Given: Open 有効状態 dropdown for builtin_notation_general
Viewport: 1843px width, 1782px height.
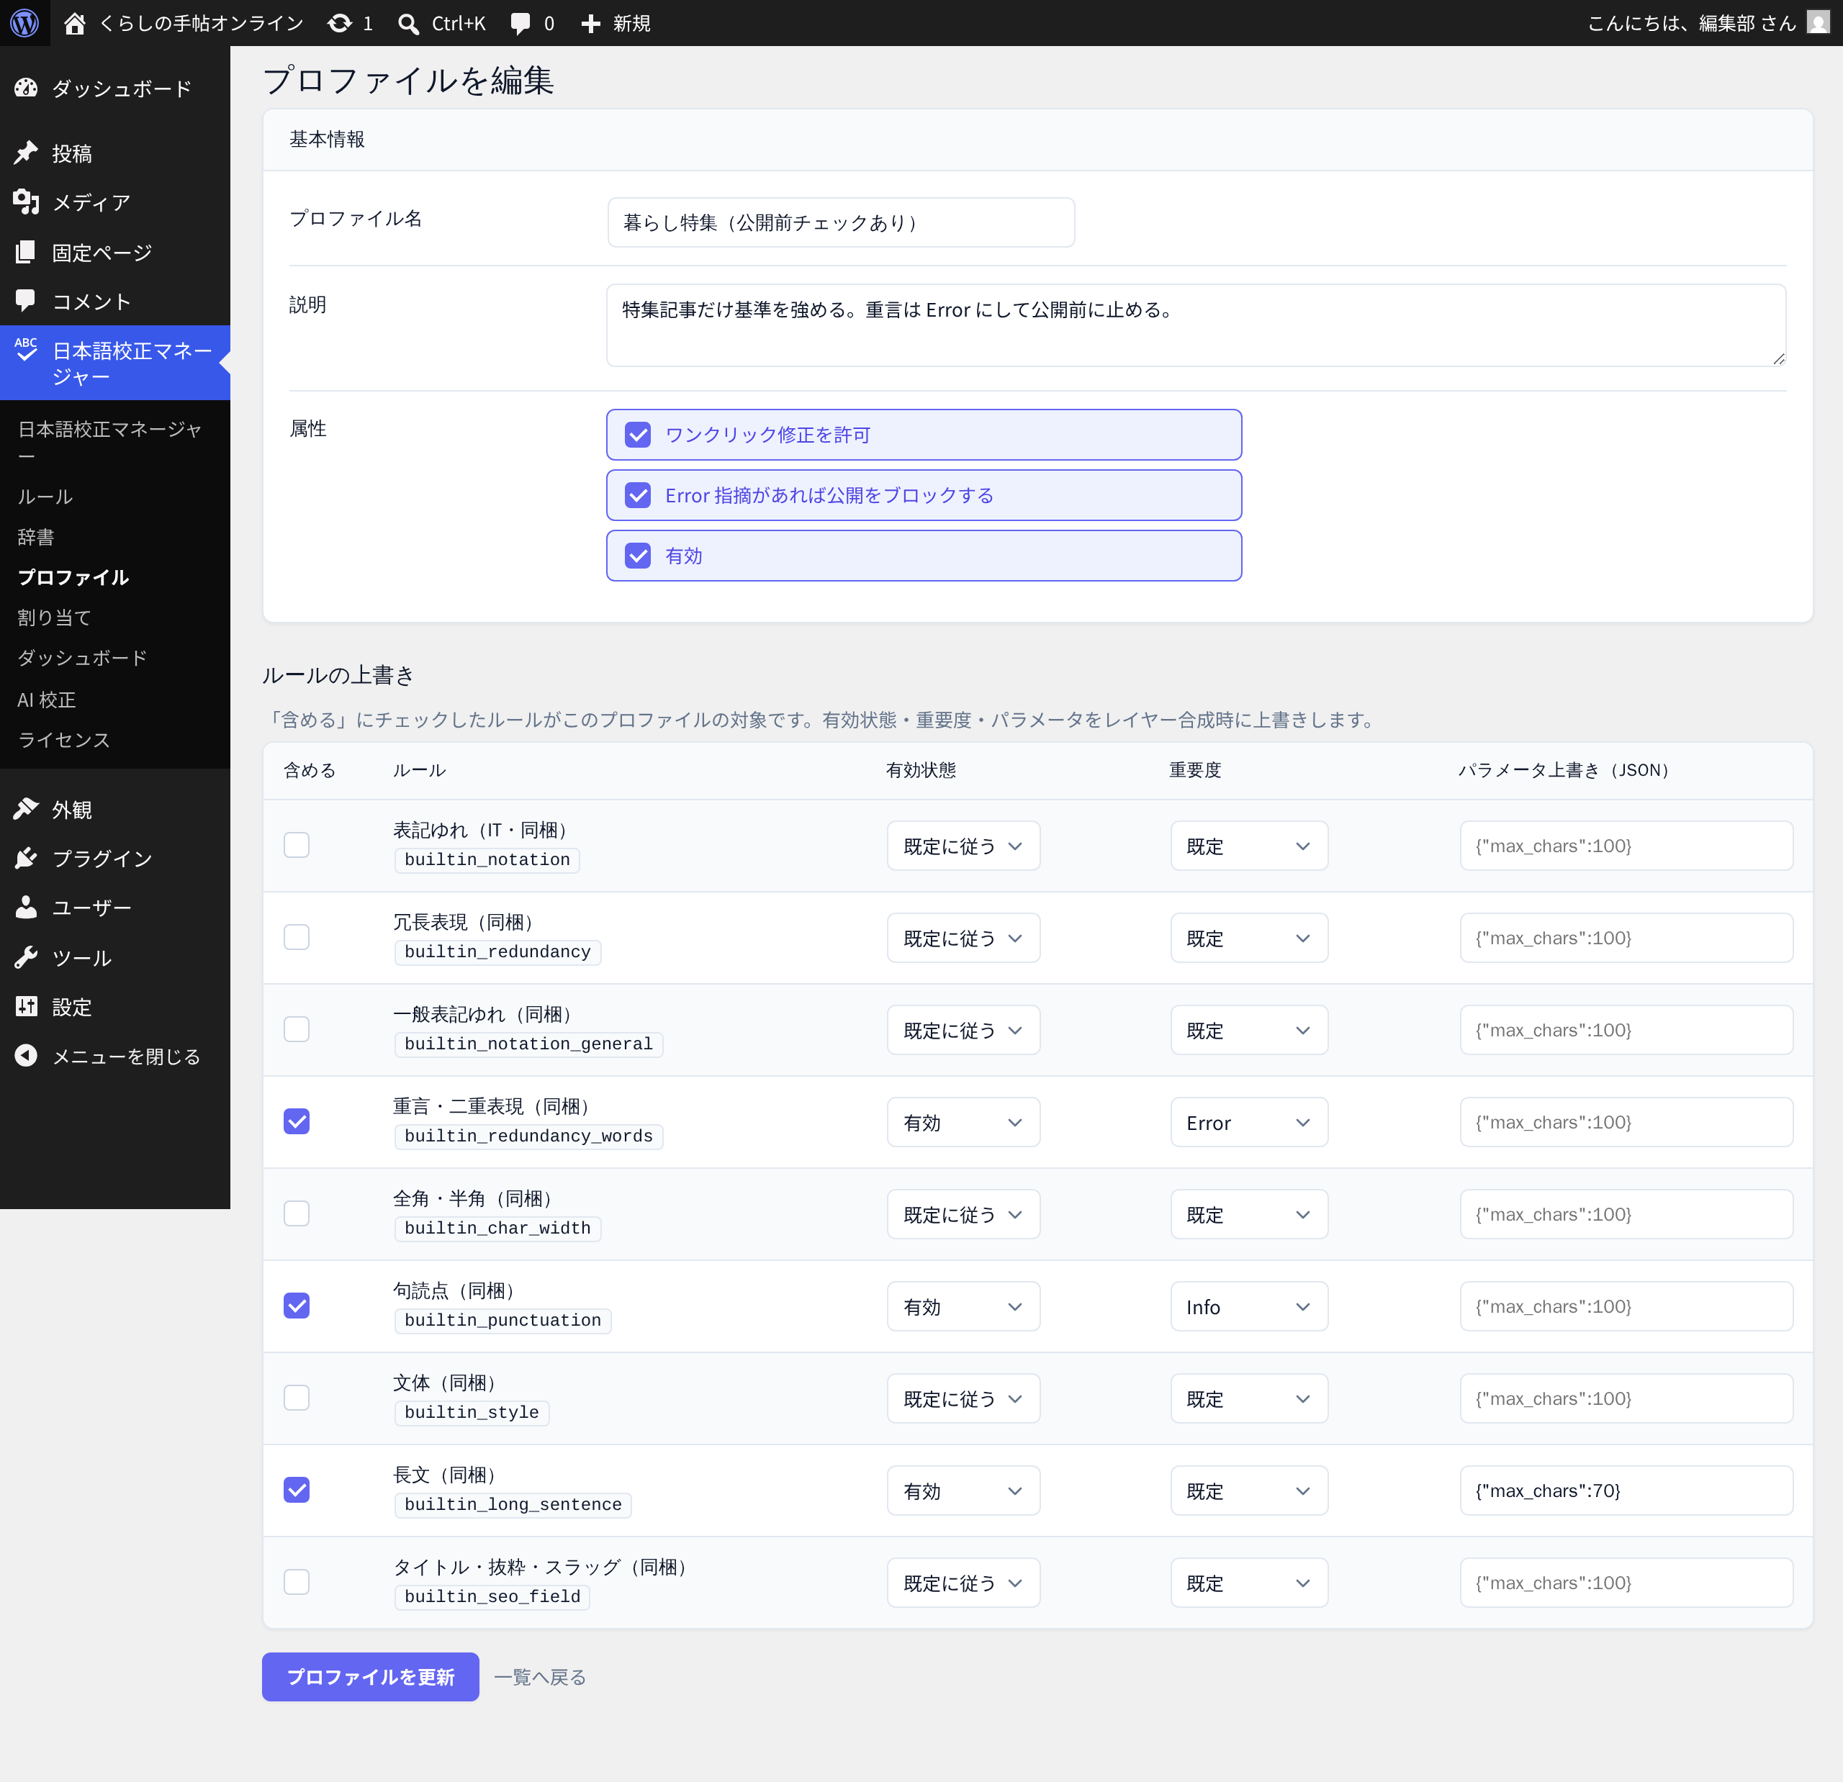Looking at the screenshot, I should [x=964, y=1030].
